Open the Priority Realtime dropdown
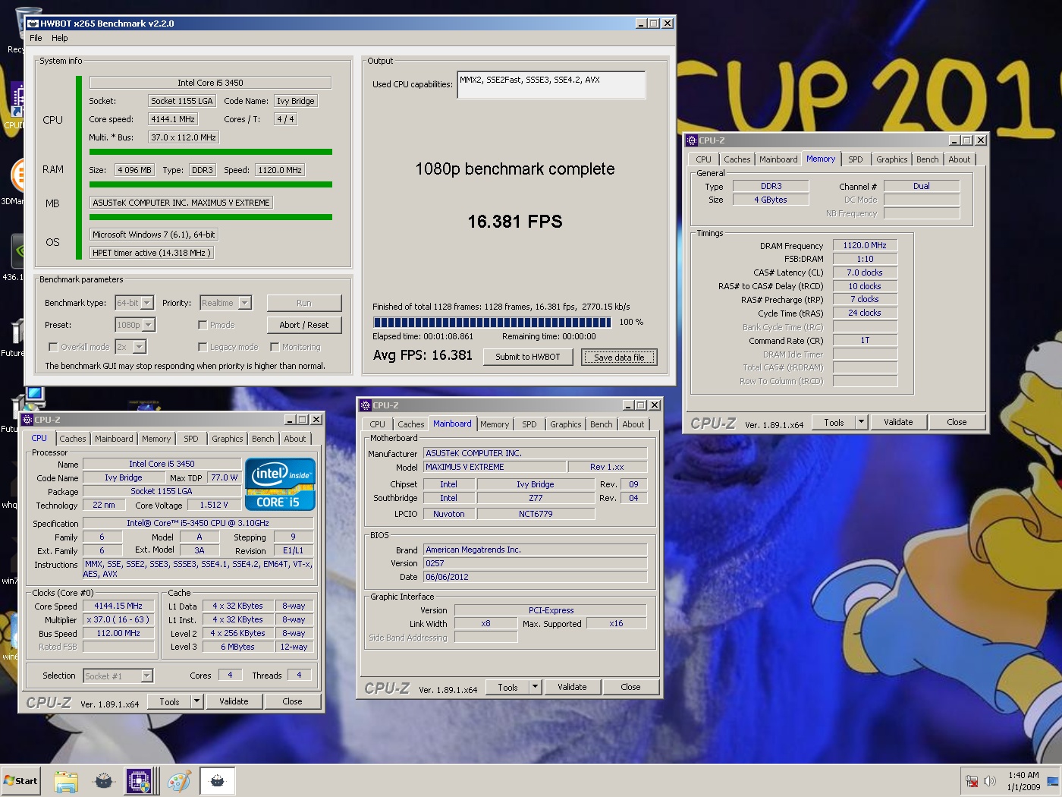The image size is (1062, 797). [244, 303]
